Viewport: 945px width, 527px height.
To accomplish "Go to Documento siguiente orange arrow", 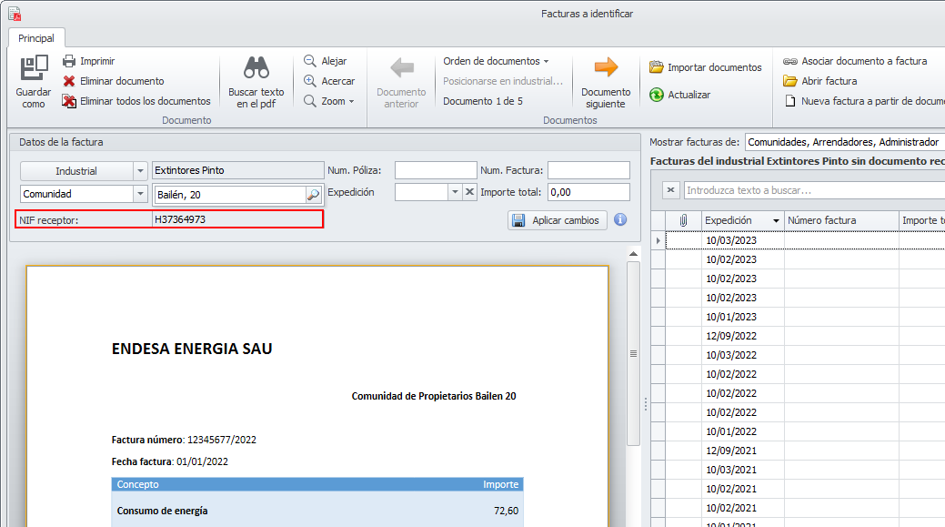I will pos(606,67).
